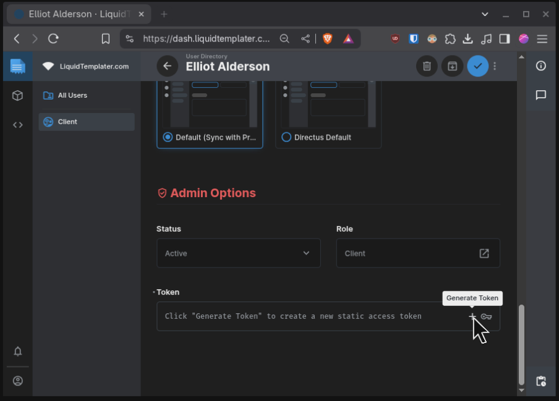This screenshot has height=401, width=559.
Task: Bookmark this page icon
Action: (106, 38)
